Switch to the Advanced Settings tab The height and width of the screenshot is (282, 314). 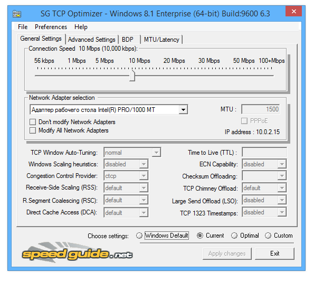[92, 40]
